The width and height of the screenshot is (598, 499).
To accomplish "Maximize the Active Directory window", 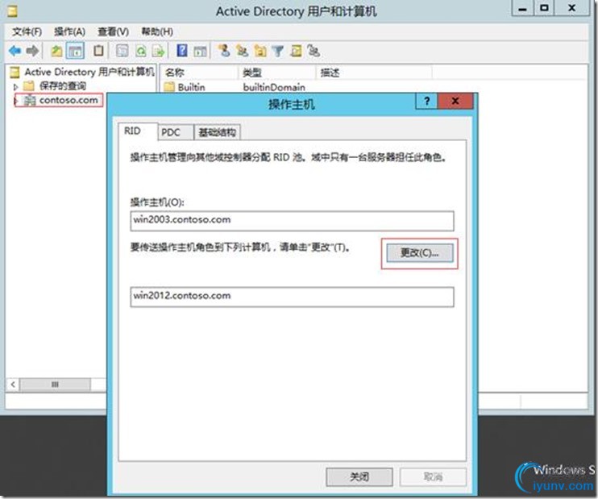I will 544,8.
